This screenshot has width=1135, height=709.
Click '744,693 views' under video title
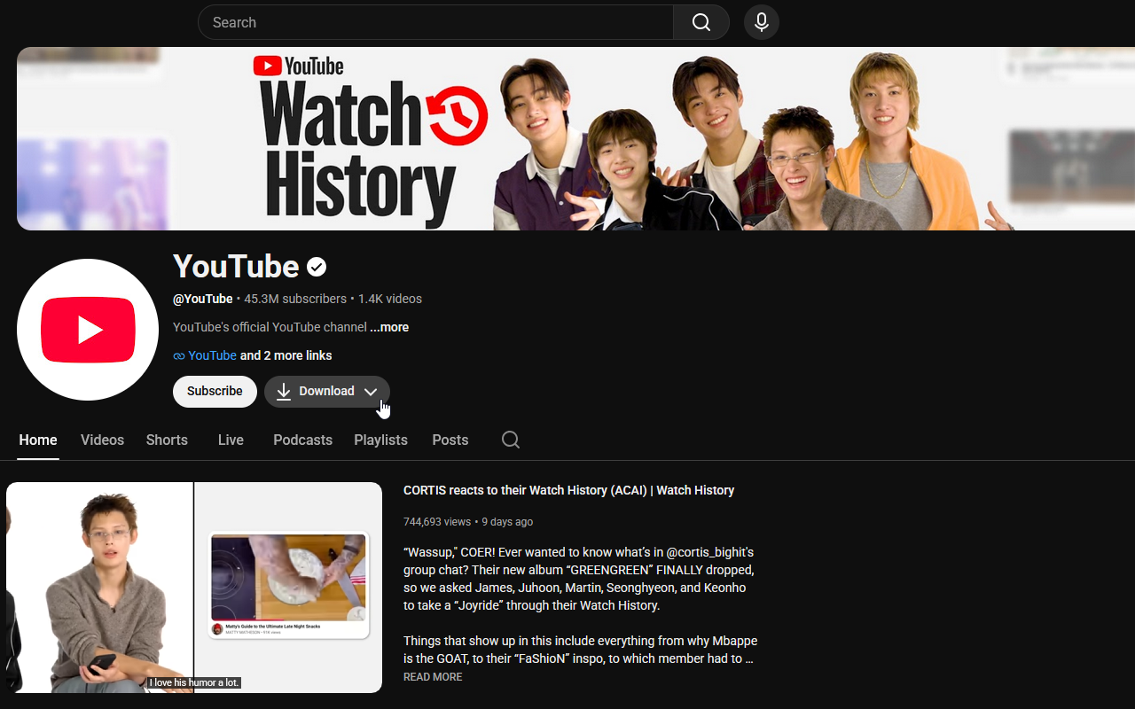point(437,522)
